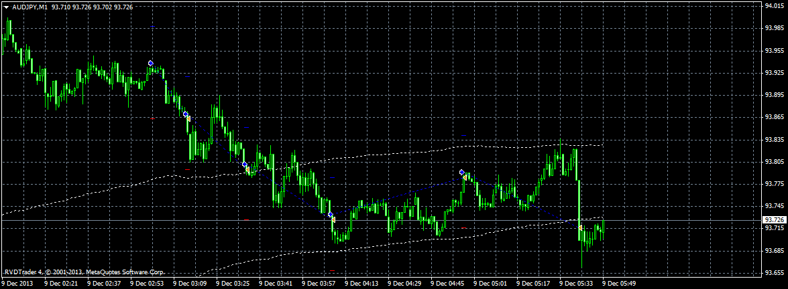This screenshot has height=289, width=788.
Task: Click time axis label 9 Dec 02:53
Action: (148, 284)
